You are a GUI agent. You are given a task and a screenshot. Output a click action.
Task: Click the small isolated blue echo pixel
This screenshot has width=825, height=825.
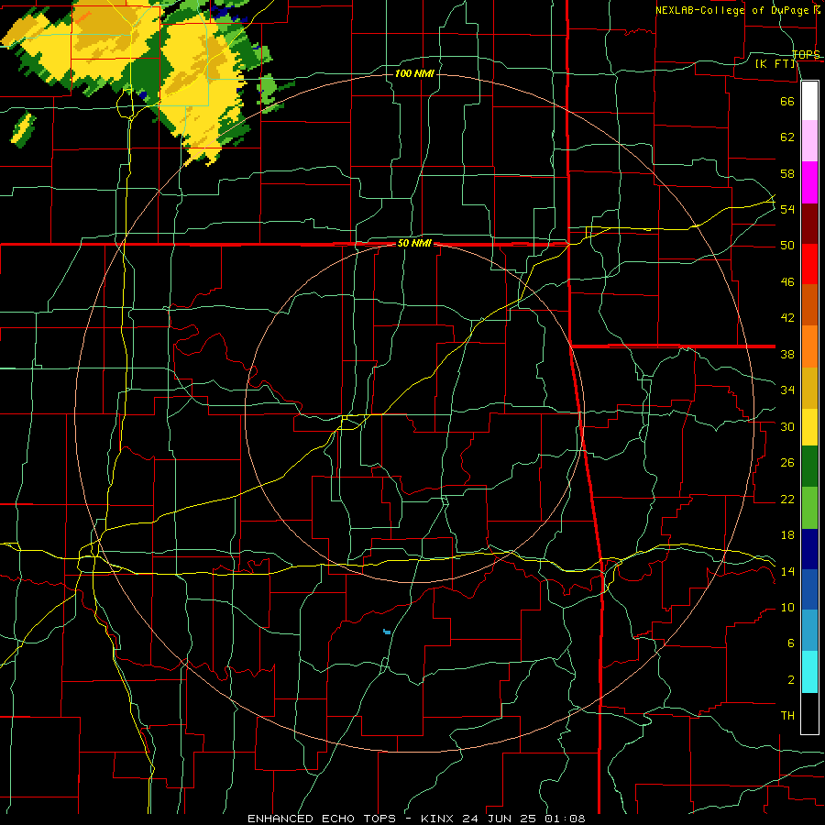click(x=387, y=632)
